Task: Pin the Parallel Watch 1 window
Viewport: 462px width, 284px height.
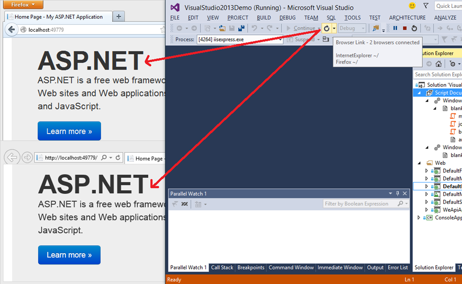Action: click(x=397, y=193)
